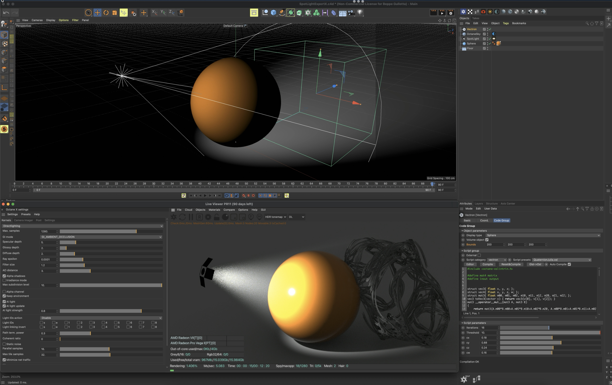
Task: Click the Reset&Compile button
Action: tap(511, 264)
